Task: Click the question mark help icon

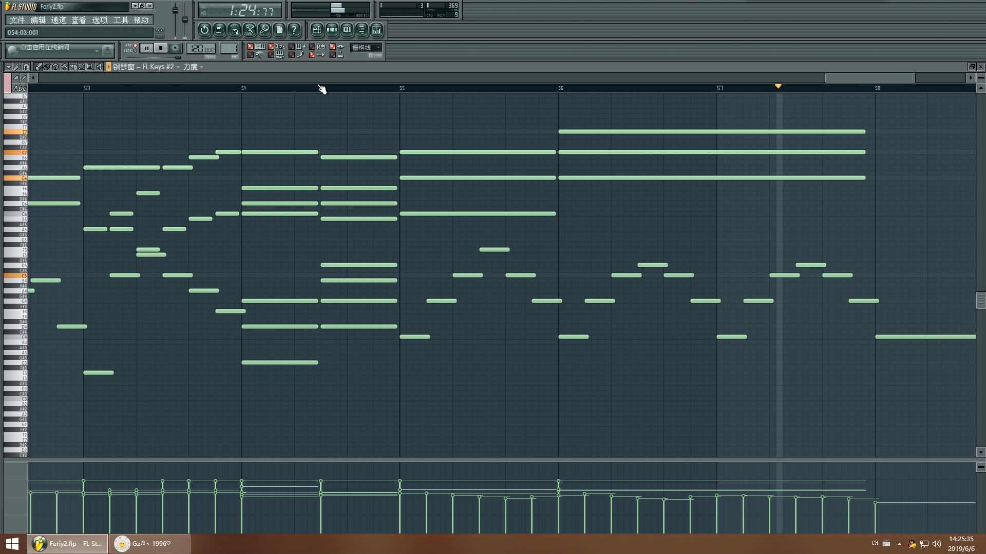Action: click(294, 30)
